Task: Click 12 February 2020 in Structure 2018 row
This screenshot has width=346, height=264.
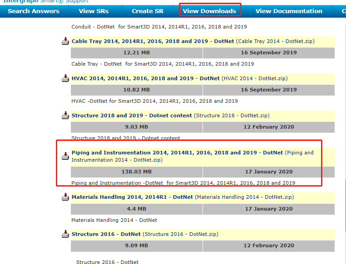Action: 269,127
